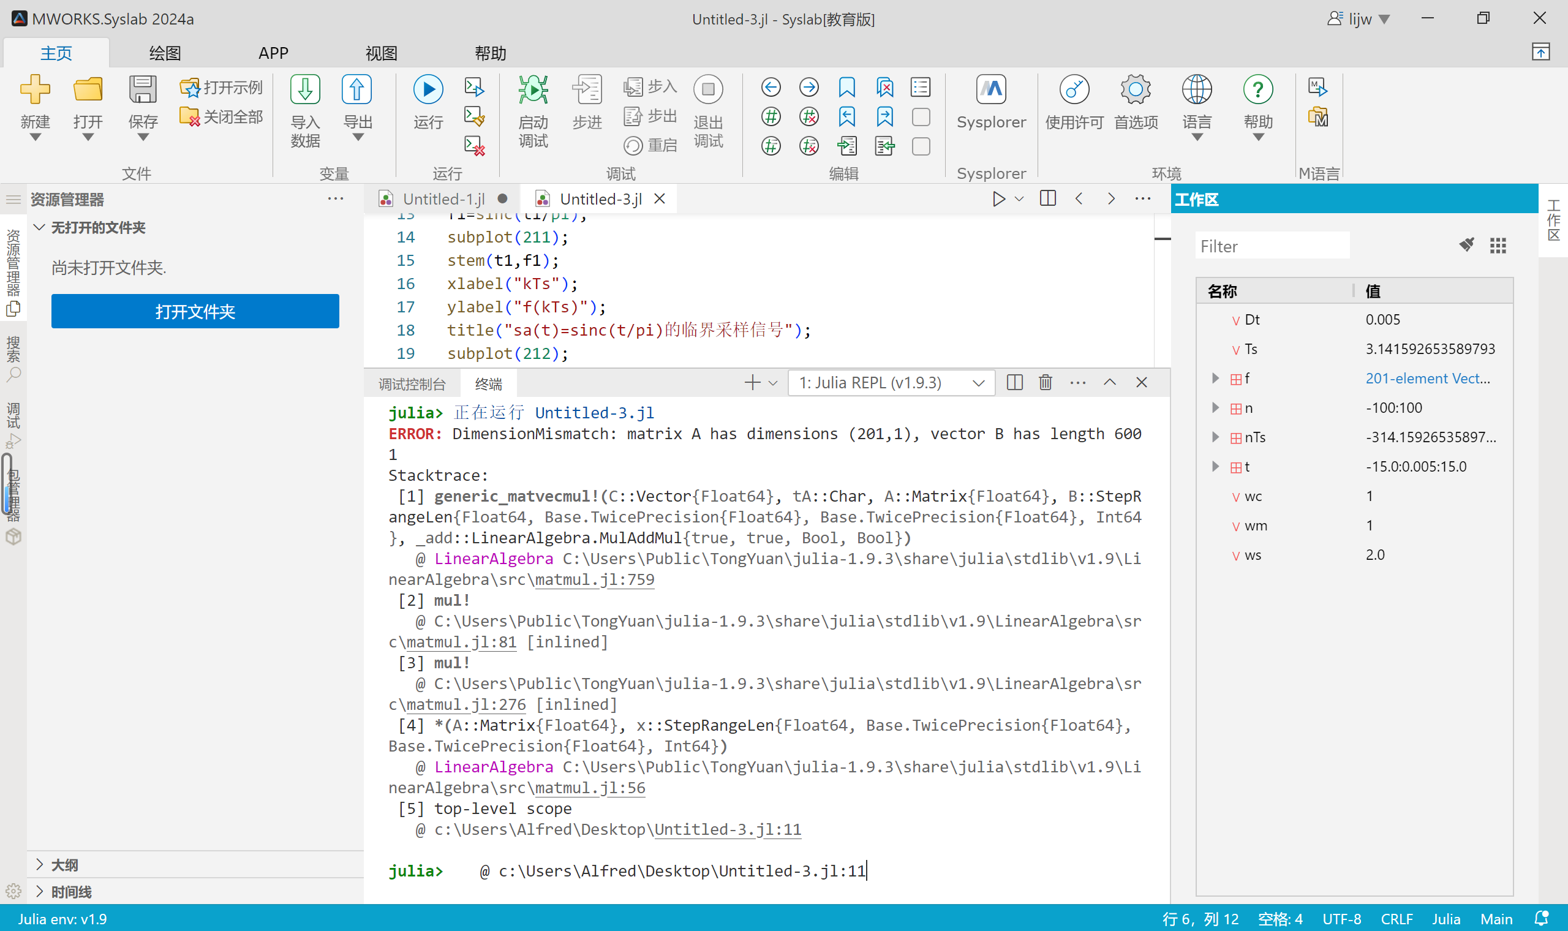The image size is (1568, 931).
Task: Expand variable f in workspace
Action: point(1215,379)
